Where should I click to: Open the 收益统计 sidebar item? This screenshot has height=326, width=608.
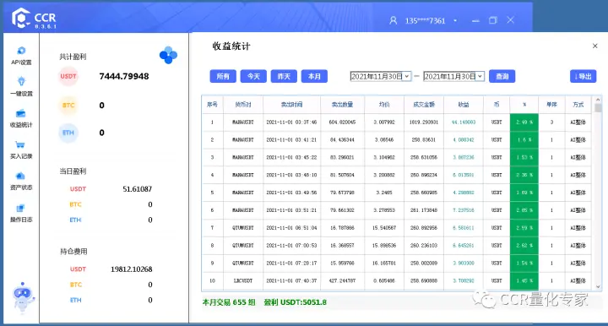tap(21, 118)
